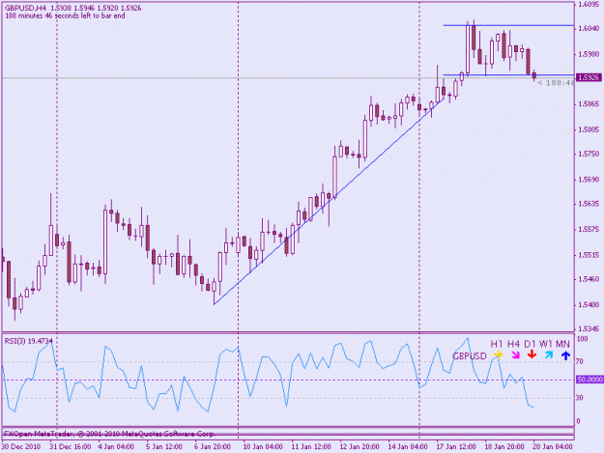Click the '14 Jan 04:00' time label
This screenshot has width=604, height=453.
click(408, 446)
